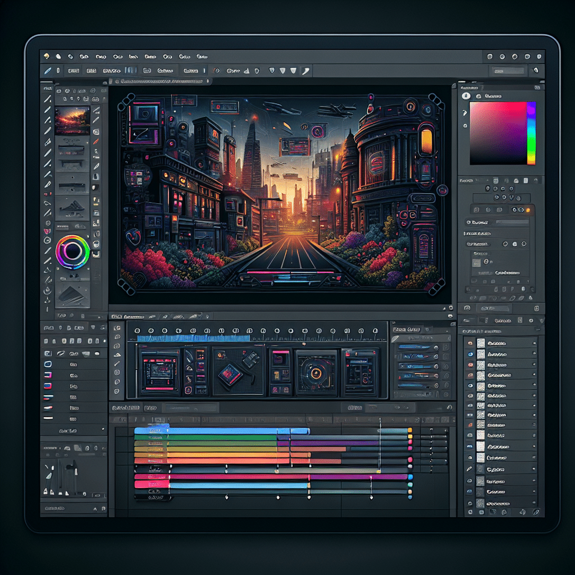Click the orange dot icon in properties panel
575x575 pixels.
tap(527, 209)
